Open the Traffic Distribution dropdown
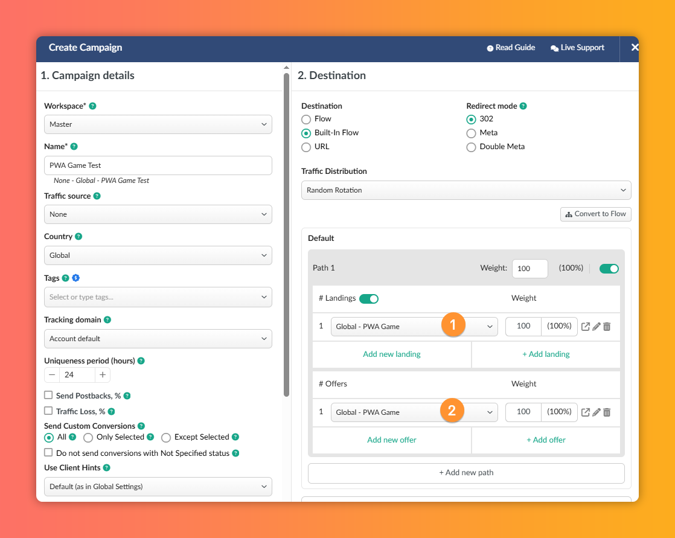Viewport: 675px width, 538px height. [x=465, y=190]
